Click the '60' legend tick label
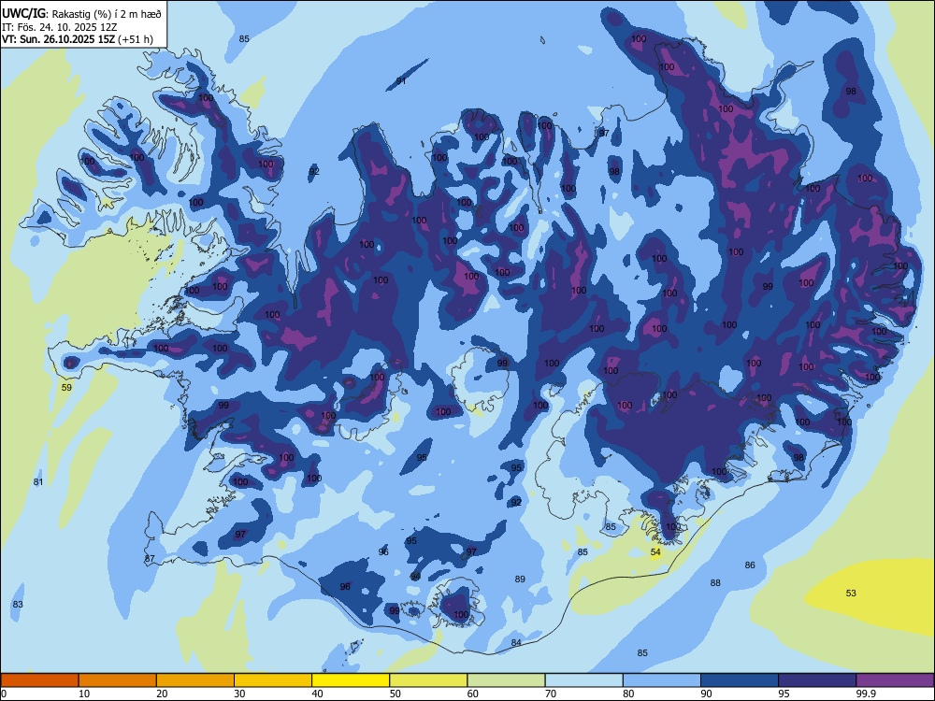Screen dimensions: 935x701 pos(473,694)
